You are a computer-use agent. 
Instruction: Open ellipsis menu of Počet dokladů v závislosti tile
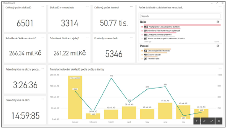point(220,6)
